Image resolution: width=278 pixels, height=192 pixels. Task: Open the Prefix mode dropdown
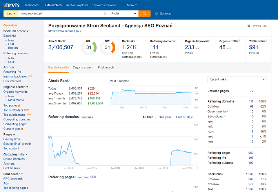point(124,14)
